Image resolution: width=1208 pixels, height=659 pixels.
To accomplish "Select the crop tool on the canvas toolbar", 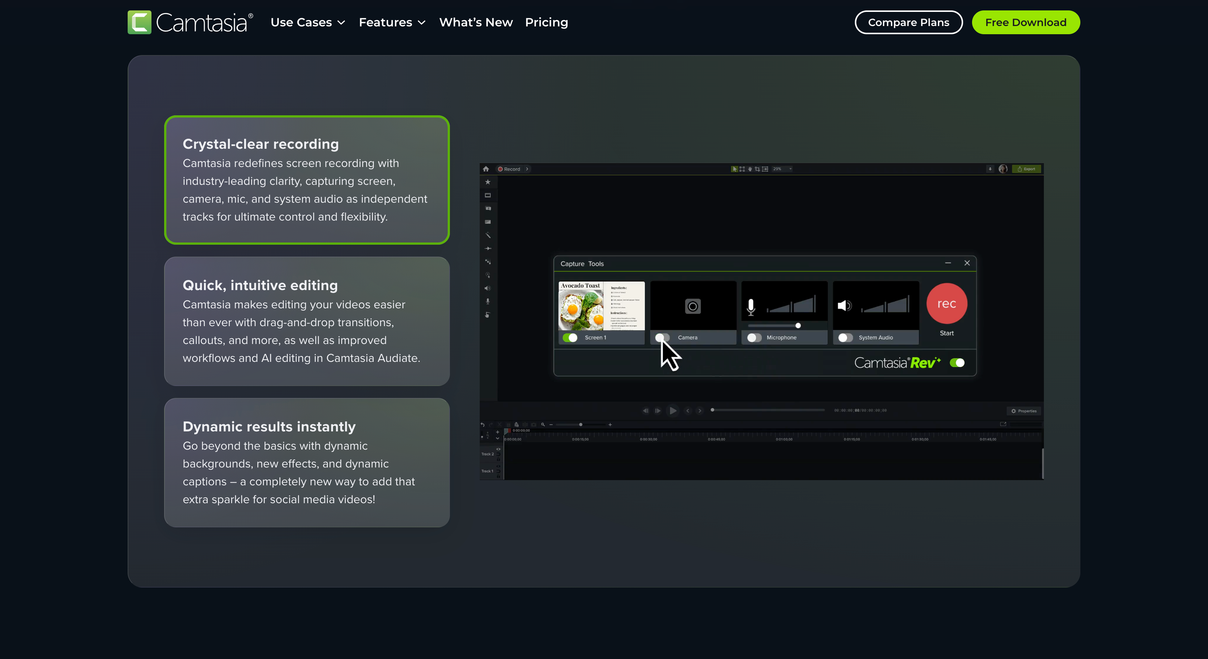I will [757, 169].
